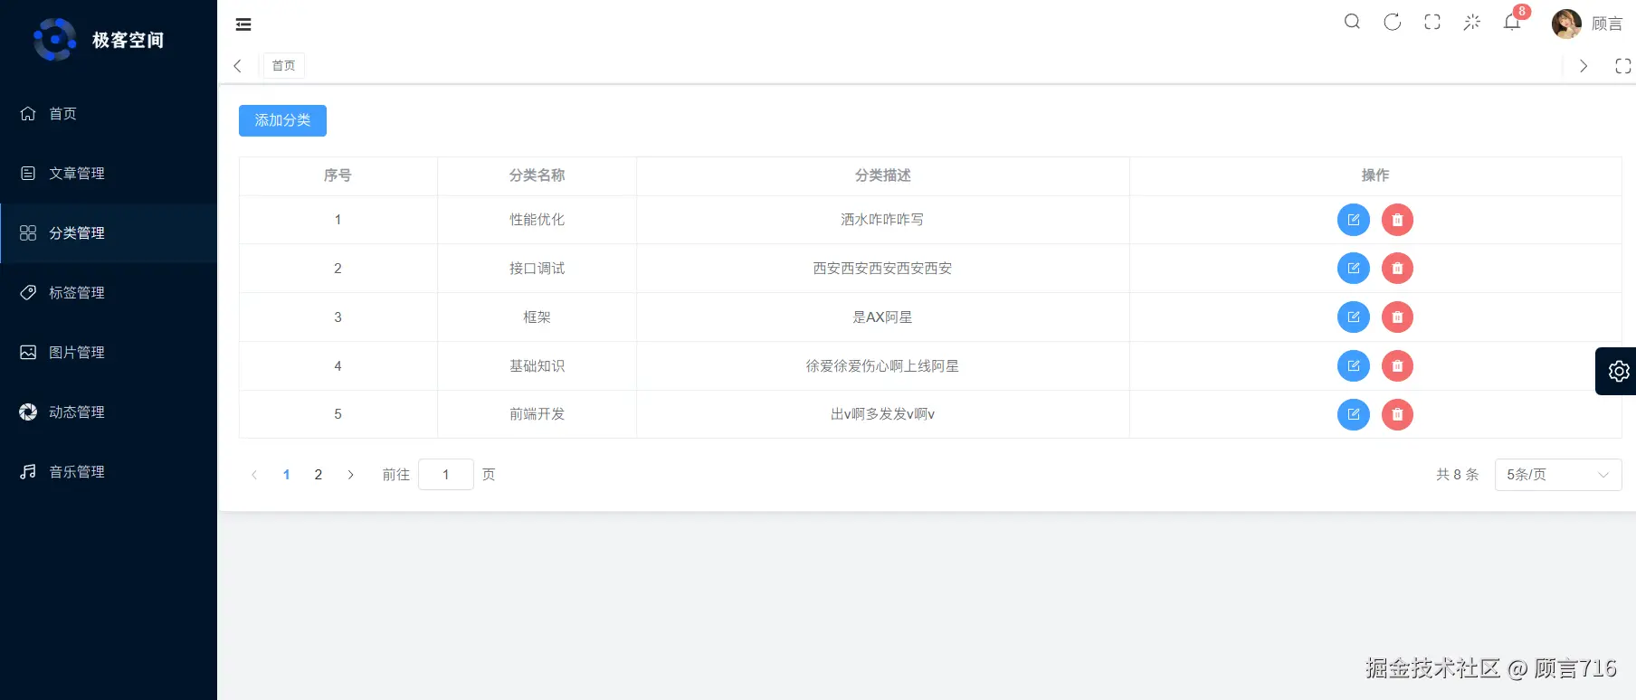Click the refresh page icon

coord(1393,22)
